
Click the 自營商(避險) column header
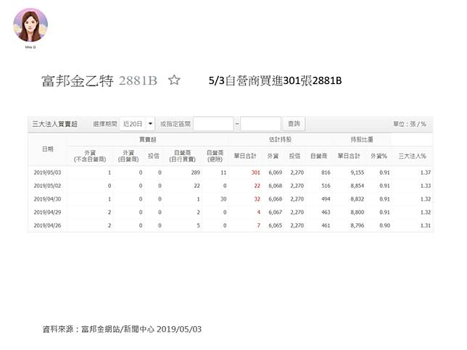215,156
